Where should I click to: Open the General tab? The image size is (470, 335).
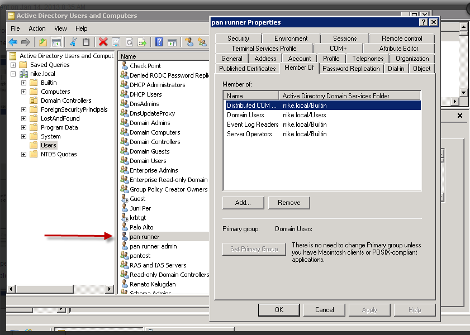232,59
